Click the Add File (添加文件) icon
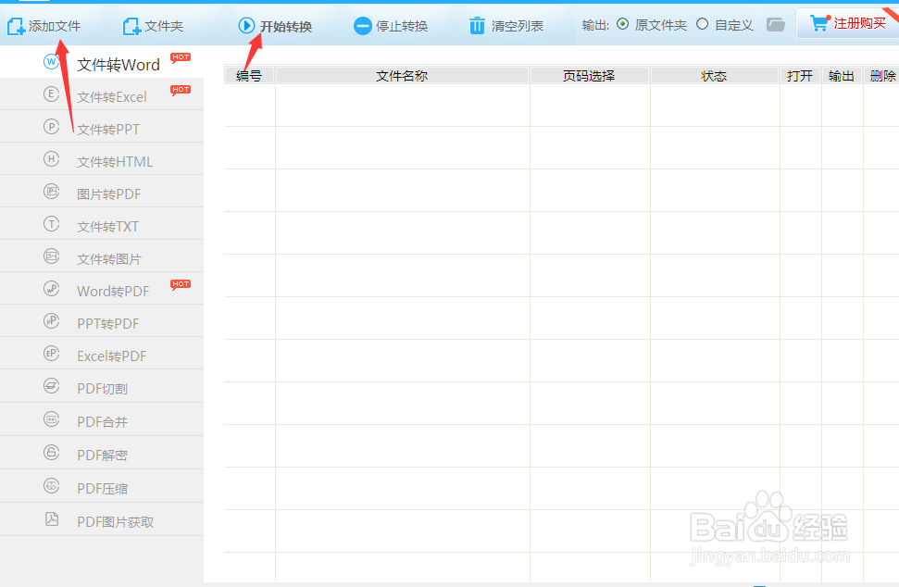 [x=16, y=26]
